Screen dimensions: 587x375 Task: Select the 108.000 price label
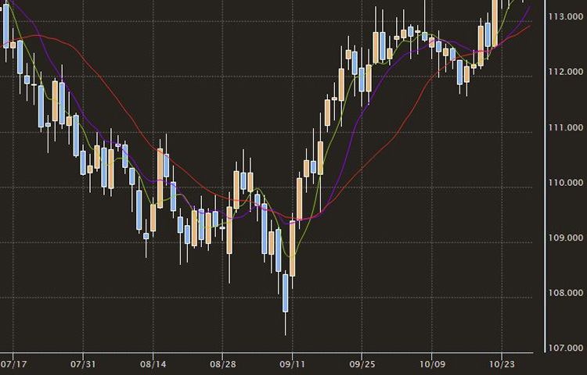[566, 294]
